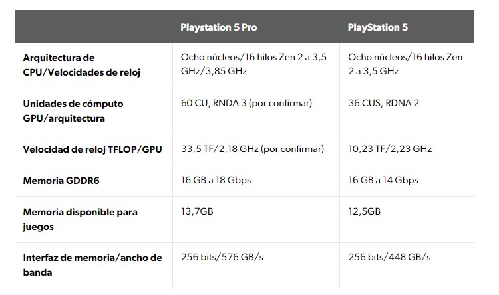
Task: Click the Playstation 5 Pro column header
Action: coord(219,27)
